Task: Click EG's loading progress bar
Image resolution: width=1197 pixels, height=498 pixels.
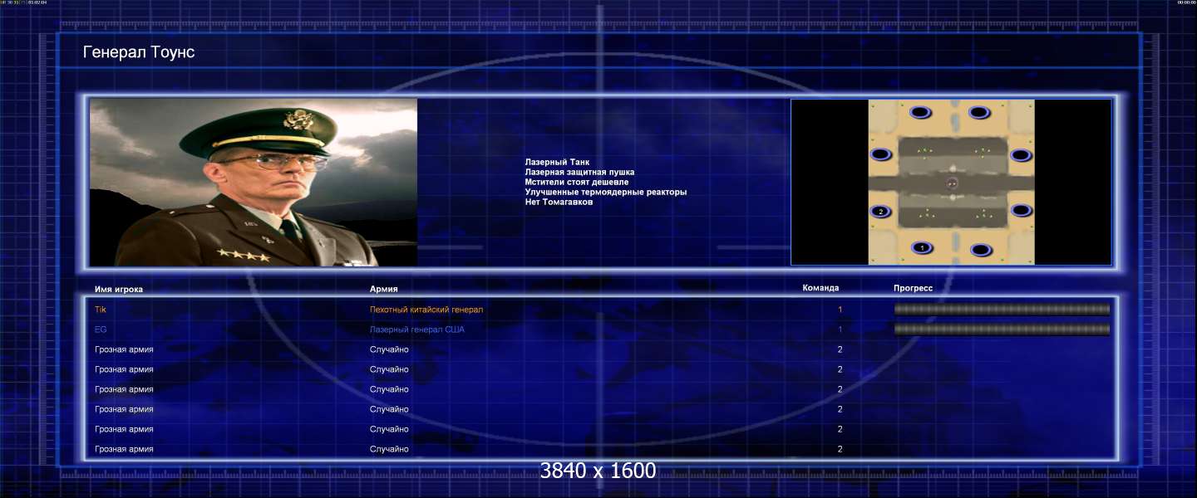Action: tap(1002, 330)
